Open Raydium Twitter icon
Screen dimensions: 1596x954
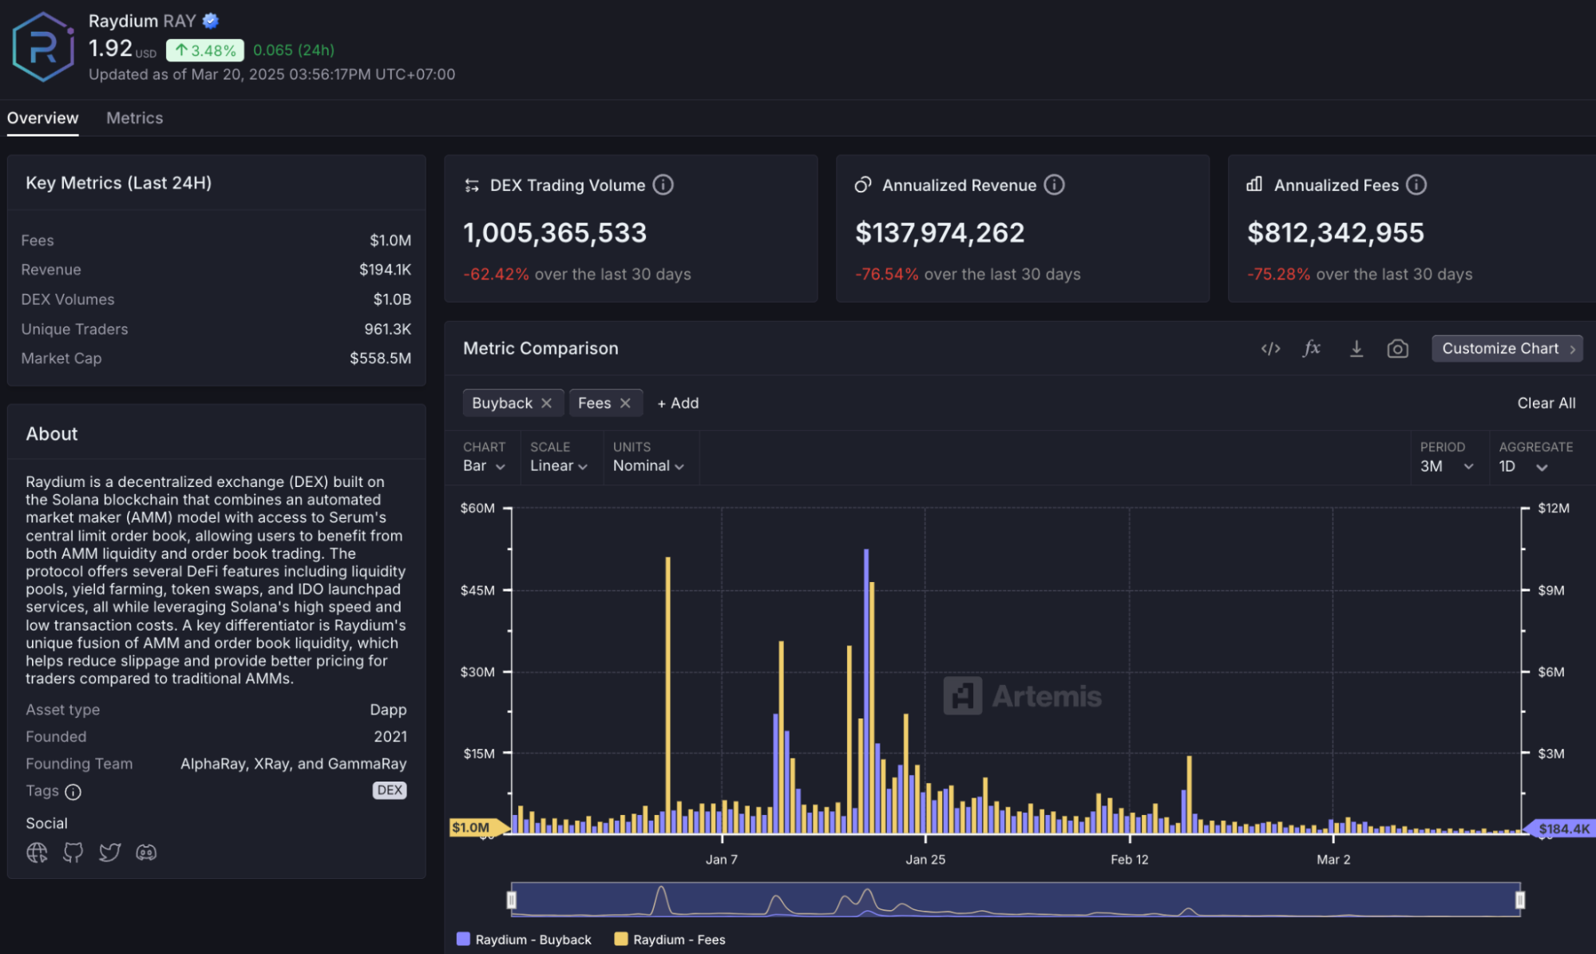(x=109, y=853)
